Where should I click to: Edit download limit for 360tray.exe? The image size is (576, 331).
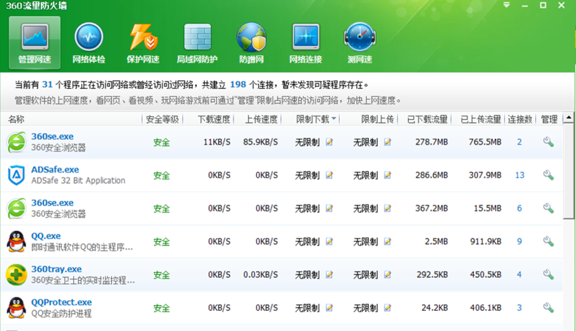(329, 275)
